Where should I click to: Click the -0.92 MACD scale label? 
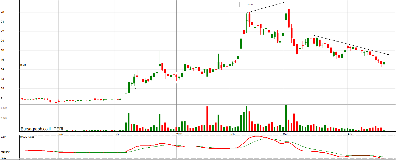[x=4, y=158]
